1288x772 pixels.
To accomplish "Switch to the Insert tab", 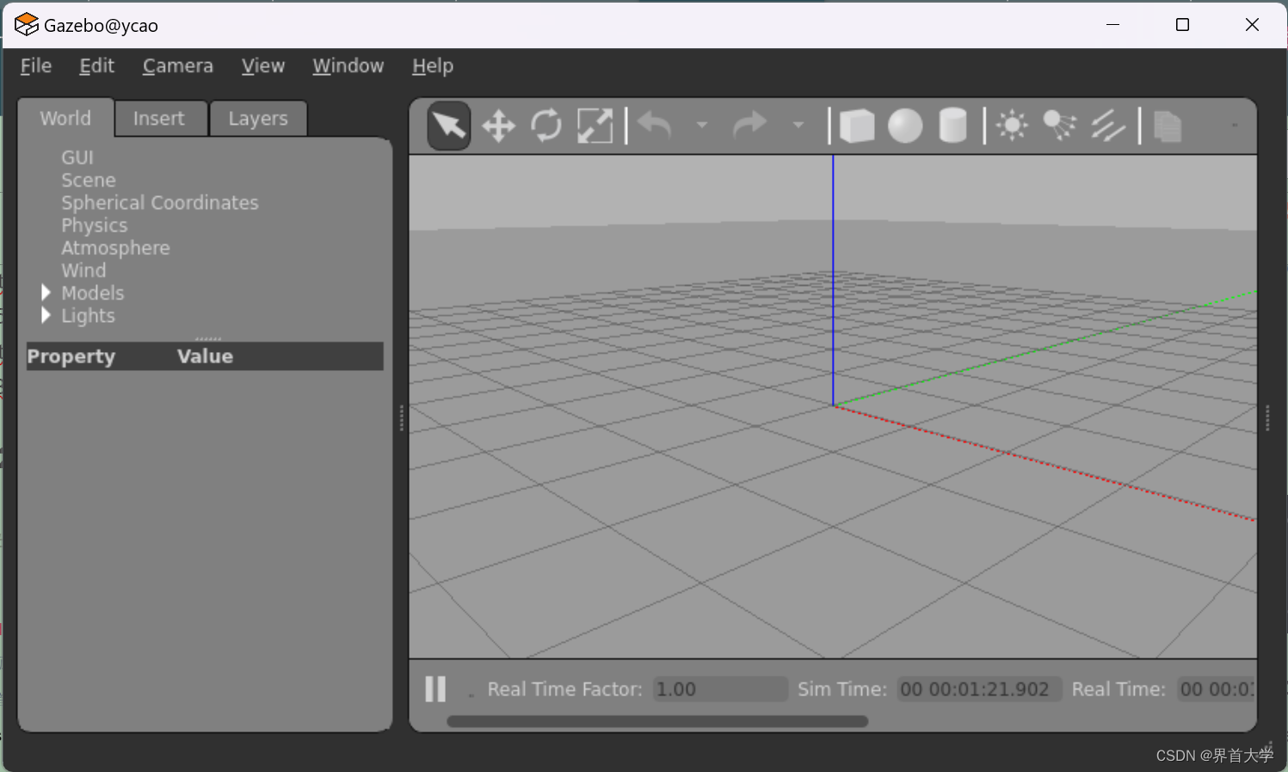I will click(x=161, y=119).
